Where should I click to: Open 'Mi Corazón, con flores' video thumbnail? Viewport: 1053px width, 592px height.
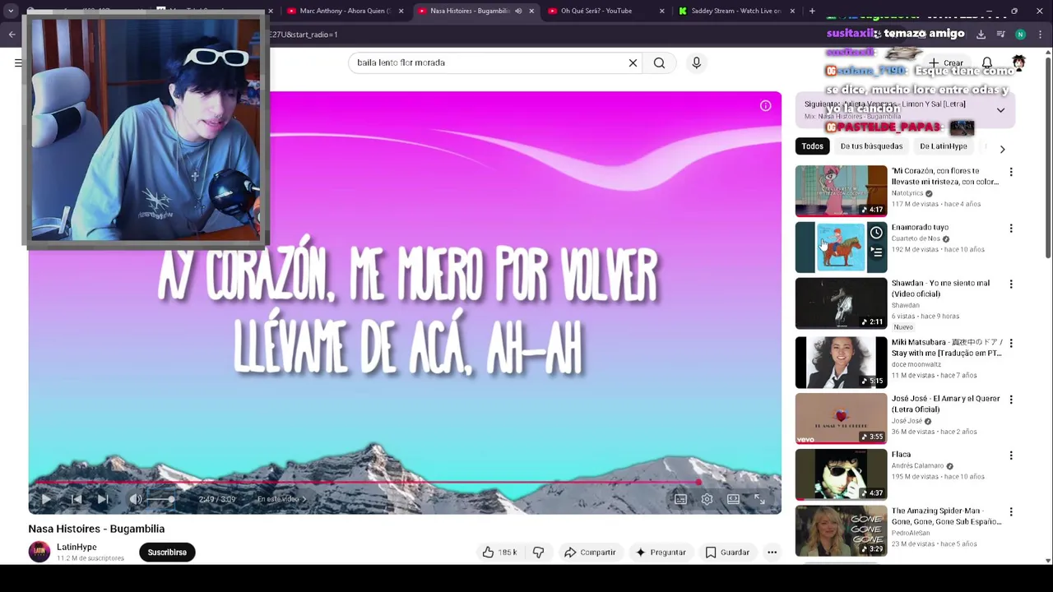click(841, 191)
